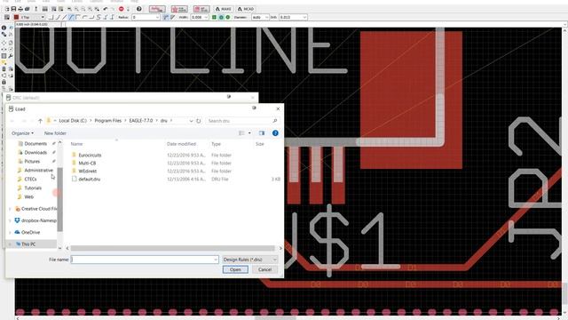This screenshot has width=568, height=320.
Task: Click the navigation pane vertical scrollbar
Action: [x=59, y=199]
